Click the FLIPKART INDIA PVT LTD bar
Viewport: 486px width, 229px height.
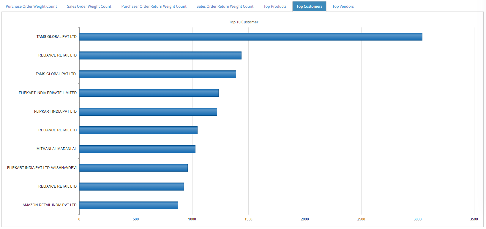[x=148, y=112]
